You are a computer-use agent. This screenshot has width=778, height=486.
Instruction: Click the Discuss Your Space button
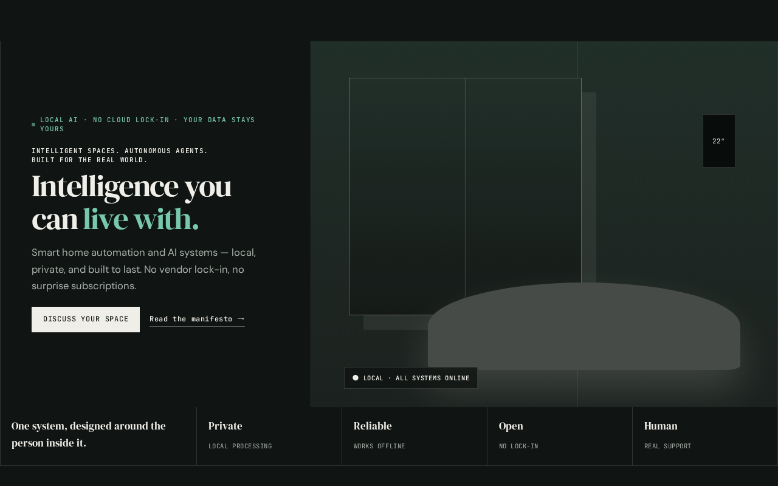point(86,320)
